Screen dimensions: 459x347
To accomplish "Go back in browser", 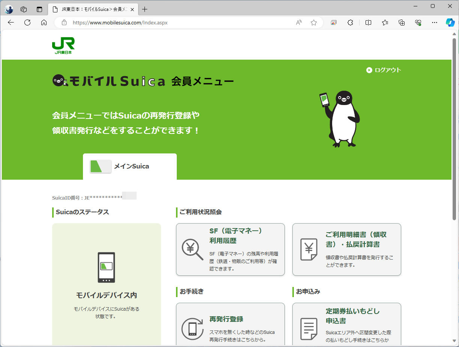I will click(11, 23).
